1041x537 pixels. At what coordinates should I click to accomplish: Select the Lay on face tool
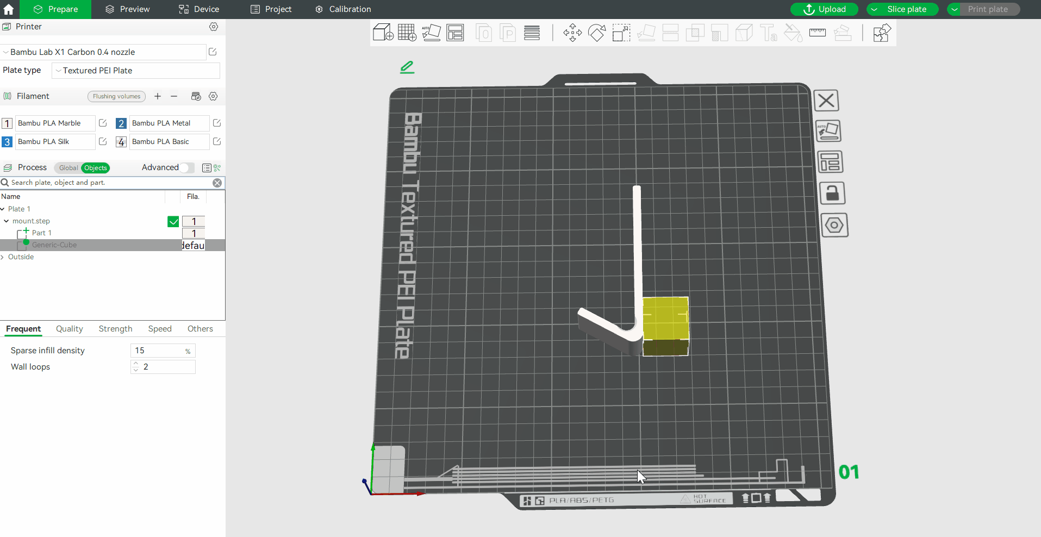tap(646, 33)
